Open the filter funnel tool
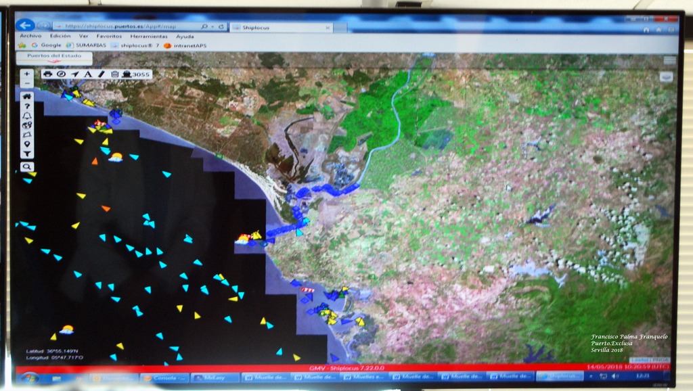Screen dimensions: 693x391 (26, 154)
